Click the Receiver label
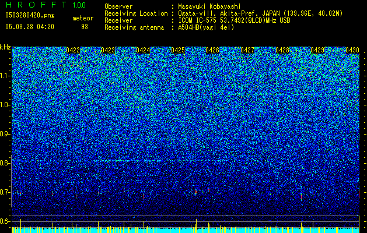The width and height of the screenshot is (367, 233). point(118,20)
